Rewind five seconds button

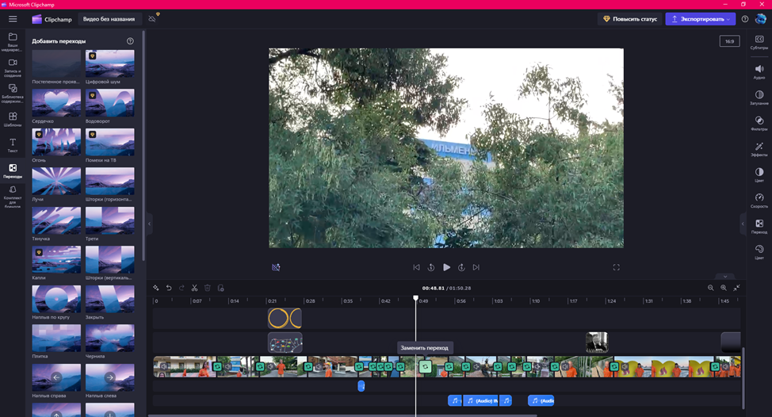(431, 267)
